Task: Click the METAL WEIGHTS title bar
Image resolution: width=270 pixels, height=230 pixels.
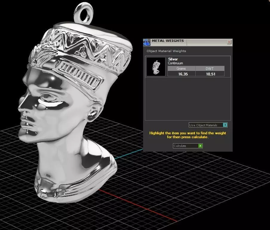Action: (x=188, y=42)
